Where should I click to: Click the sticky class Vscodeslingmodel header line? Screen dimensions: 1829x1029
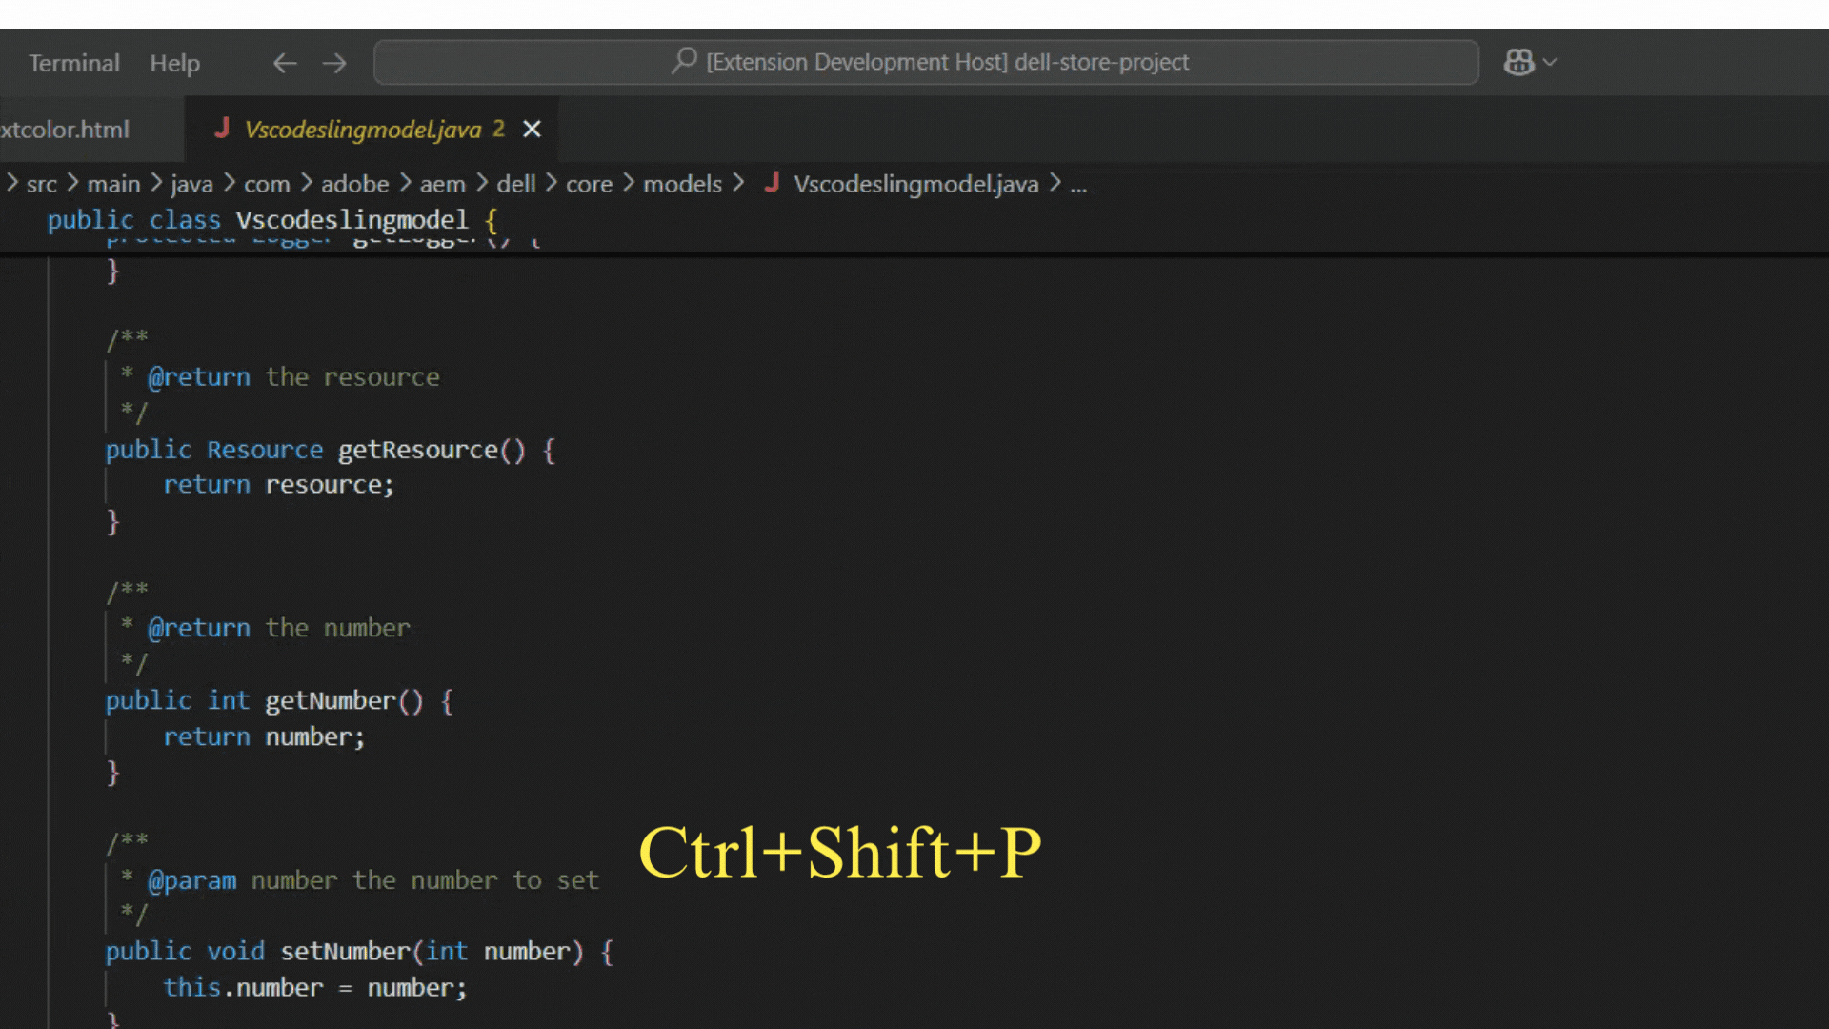click(x=352, y=220)
